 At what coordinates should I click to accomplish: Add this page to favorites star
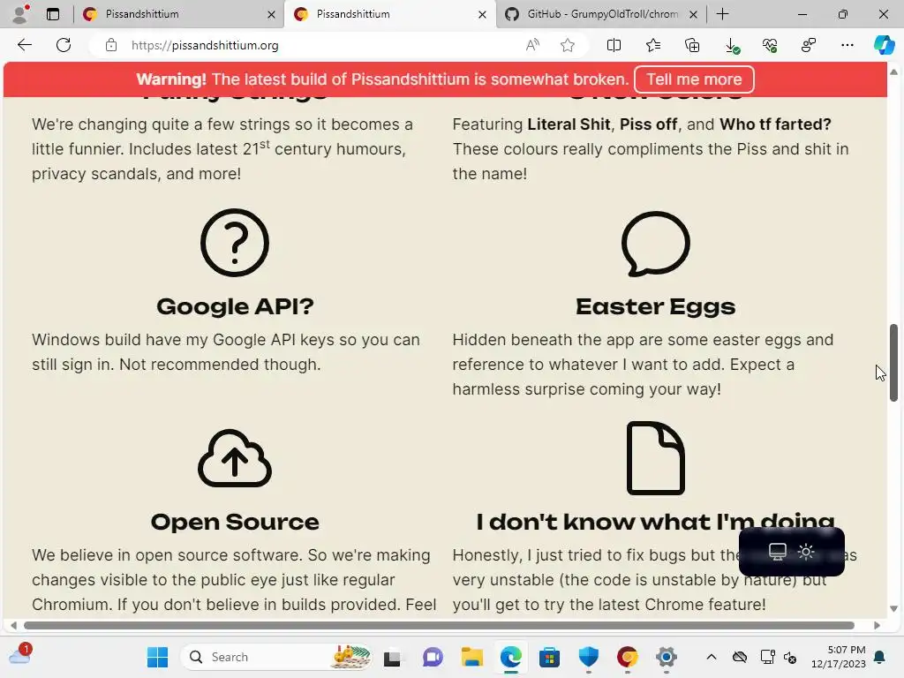click(x=568, y=45)
